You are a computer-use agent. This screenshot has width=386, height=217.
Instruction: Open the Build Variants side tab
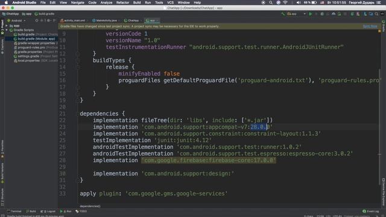(2, 173)
